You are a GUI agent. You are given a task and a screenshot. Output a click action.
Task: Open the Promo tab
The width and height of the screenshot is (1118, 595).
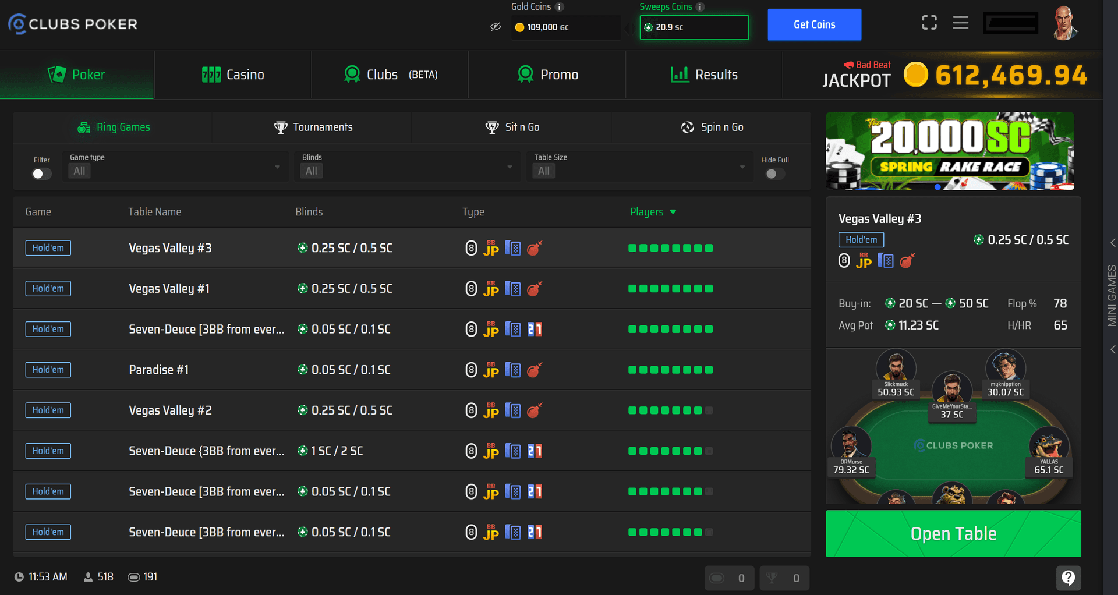click(547, 75)
